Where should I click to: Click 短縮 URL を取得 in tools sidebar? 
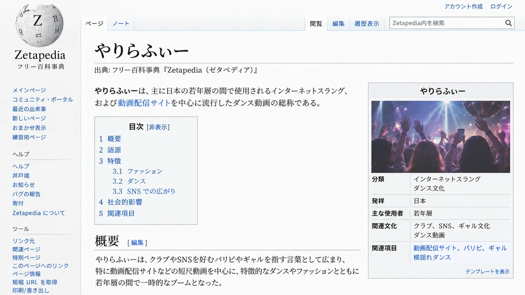click(35, 282)
